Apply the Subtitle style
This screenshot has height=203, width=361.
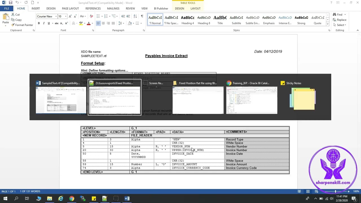[236, 20]
